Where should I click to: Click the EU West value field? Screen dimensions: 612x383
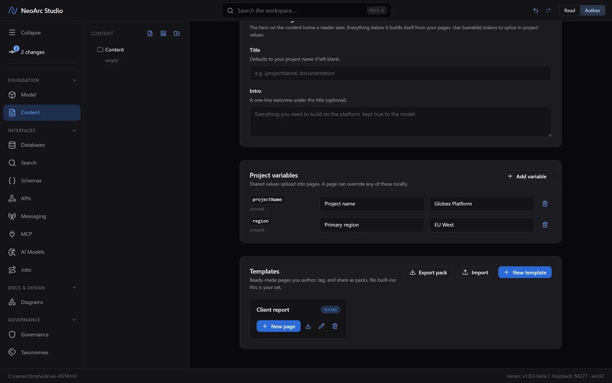[x=482, y=225]
